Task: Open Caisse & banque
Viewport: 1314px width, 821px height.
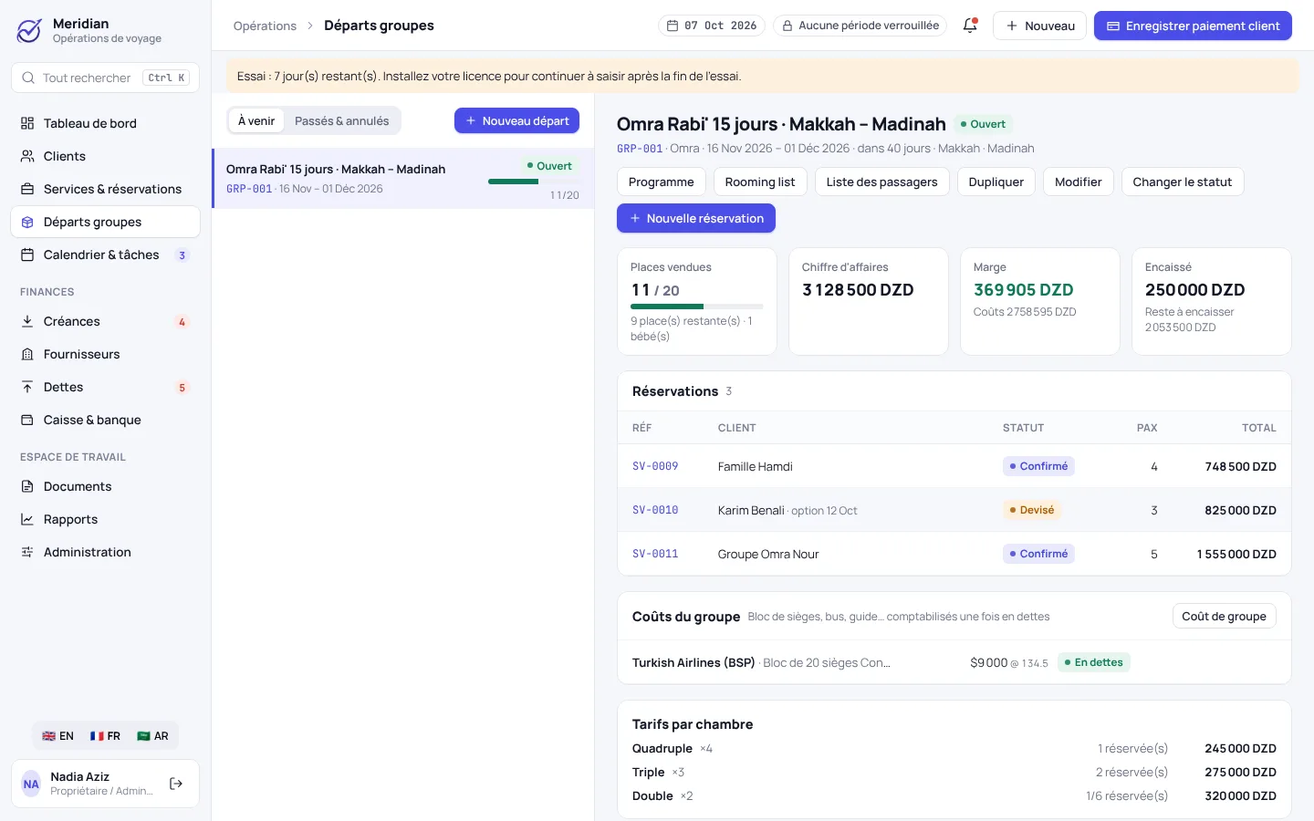Action: [105, 420]
